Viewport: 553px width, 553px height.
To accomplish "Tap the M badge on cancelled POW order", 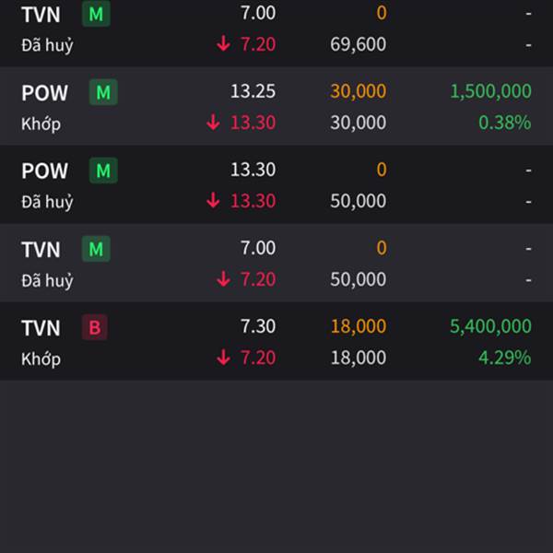I will 103,171.
